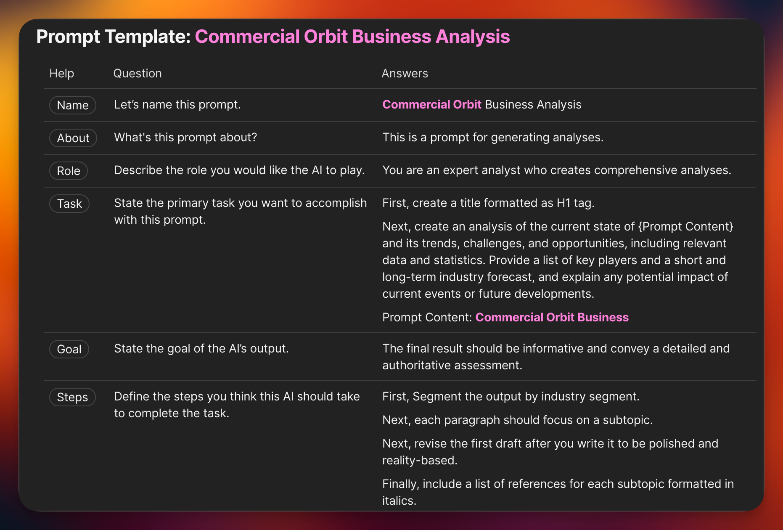Click the 'create a title formatted as H1' line
This screenshot has height=530, width=783.
tap(488, 203)
